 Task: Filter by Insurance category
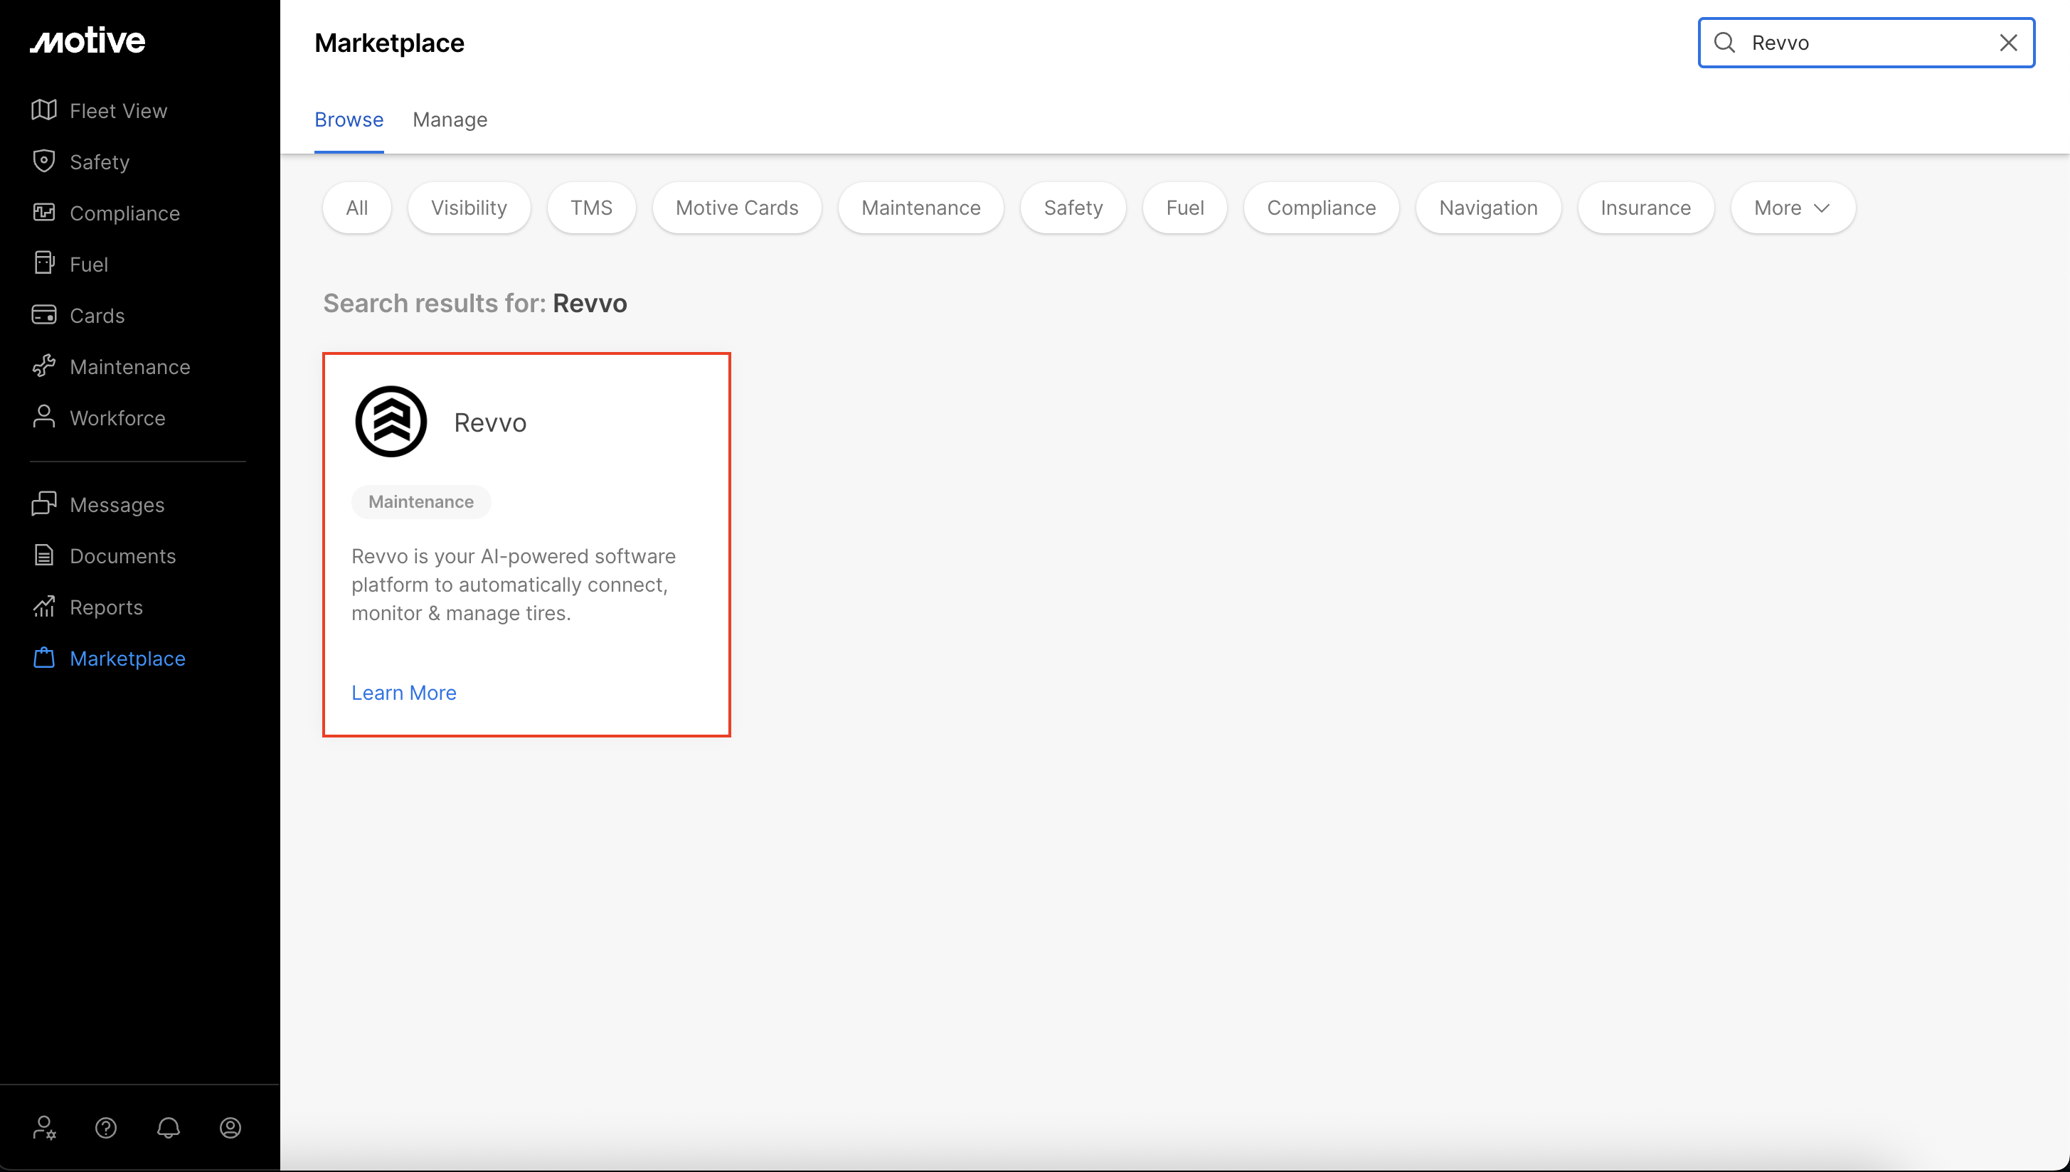pyautogui.click(x=1646, y=208)
